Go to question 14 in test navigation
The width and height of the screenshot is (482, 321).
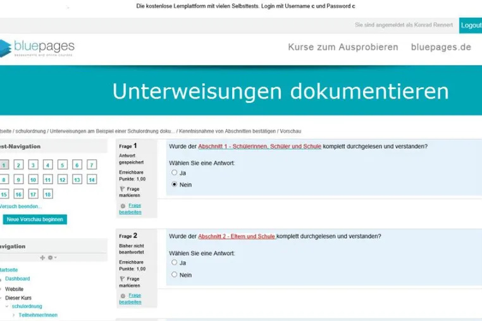92,179
